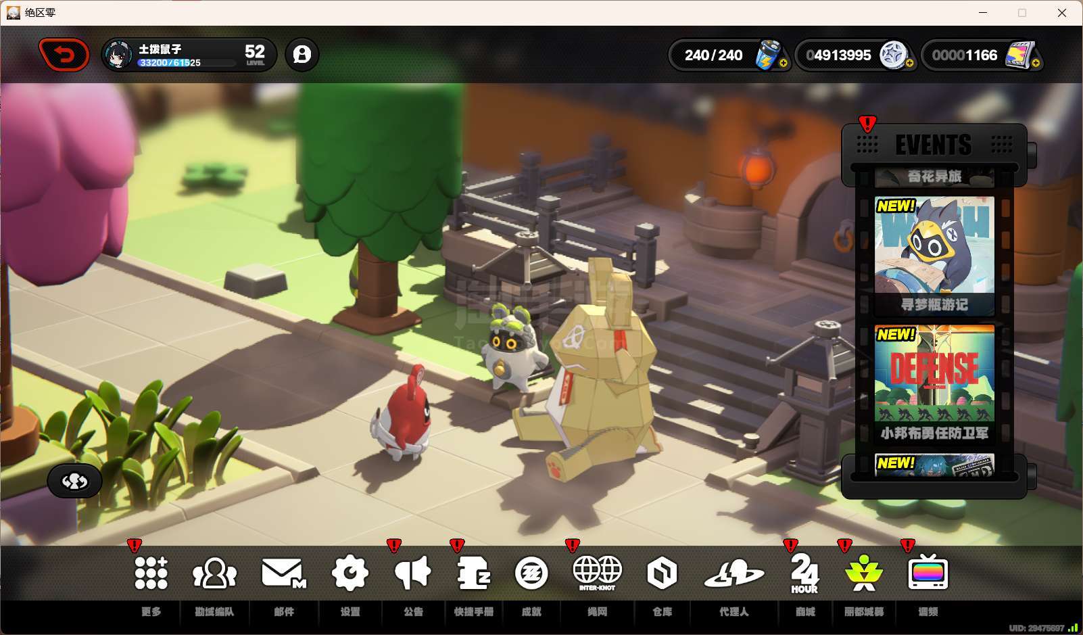1083x635 pixels.
Task: Click the Polychrome film icon
Action: click(1019, 54)
